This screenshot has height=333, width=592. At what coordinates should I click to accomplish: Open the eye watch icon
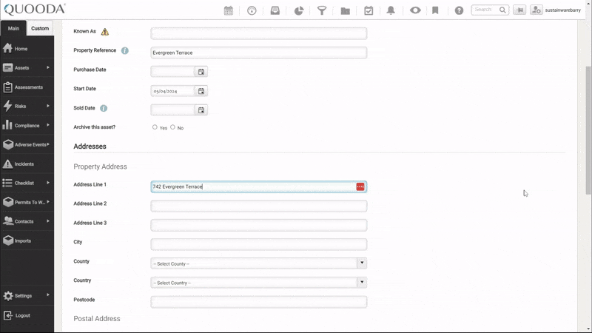415,10
